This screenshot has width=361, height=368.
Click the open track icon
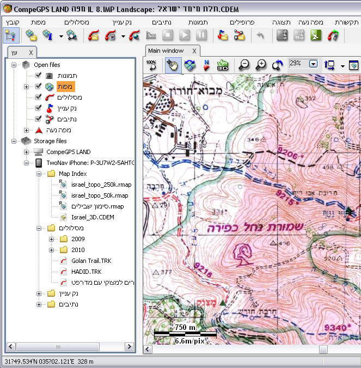(x=93, y=36)
